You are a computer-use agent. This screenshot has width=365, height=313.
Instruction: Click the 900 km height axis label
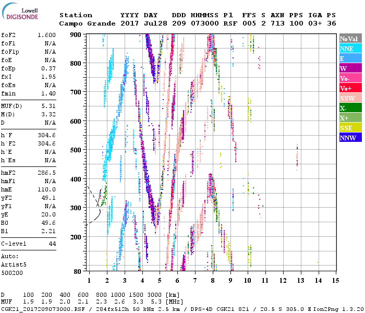point(76,35)
